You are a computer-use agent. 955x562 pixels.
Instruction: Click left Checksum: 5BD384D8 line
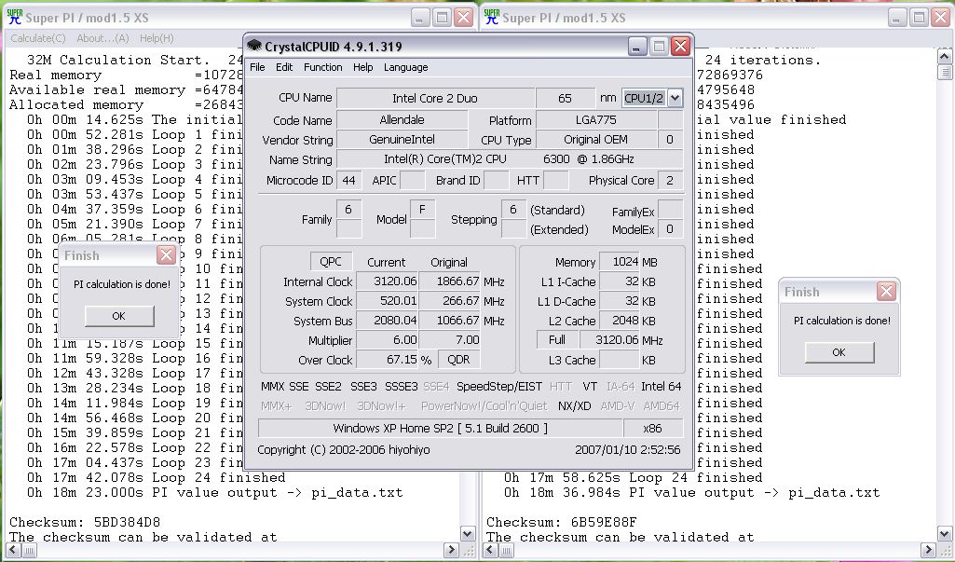point(85,522)
